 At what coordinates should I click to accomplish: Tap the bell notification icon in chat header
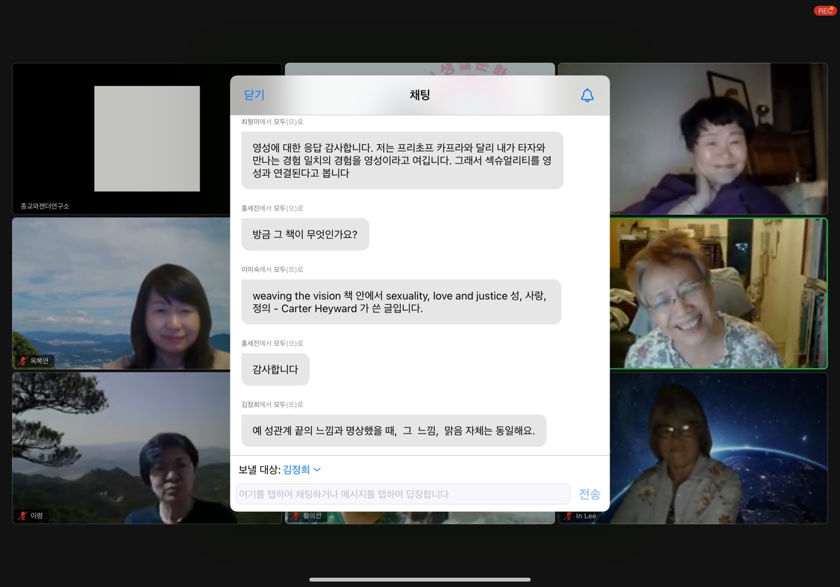587,95
